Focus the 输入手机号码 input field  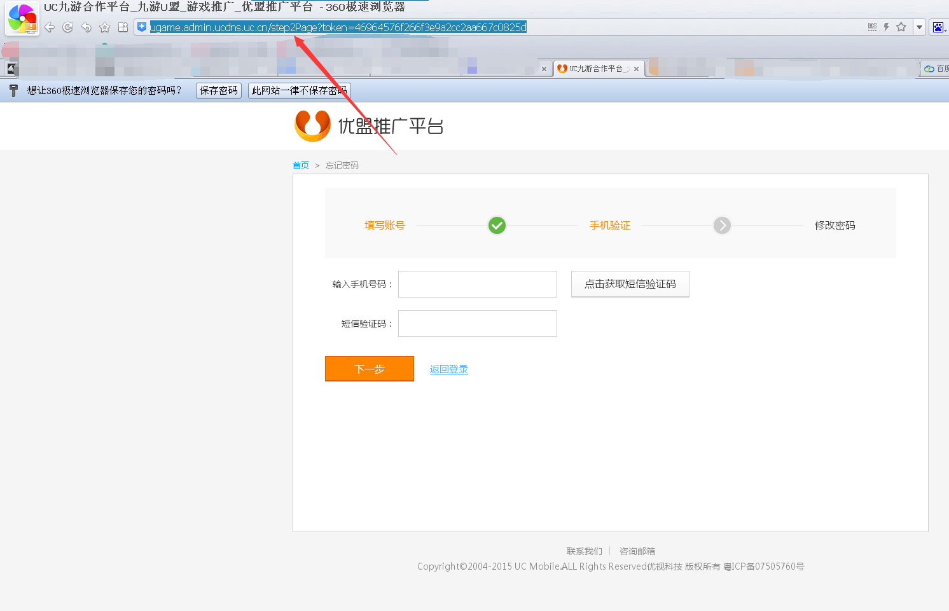[x=478, y=284]
